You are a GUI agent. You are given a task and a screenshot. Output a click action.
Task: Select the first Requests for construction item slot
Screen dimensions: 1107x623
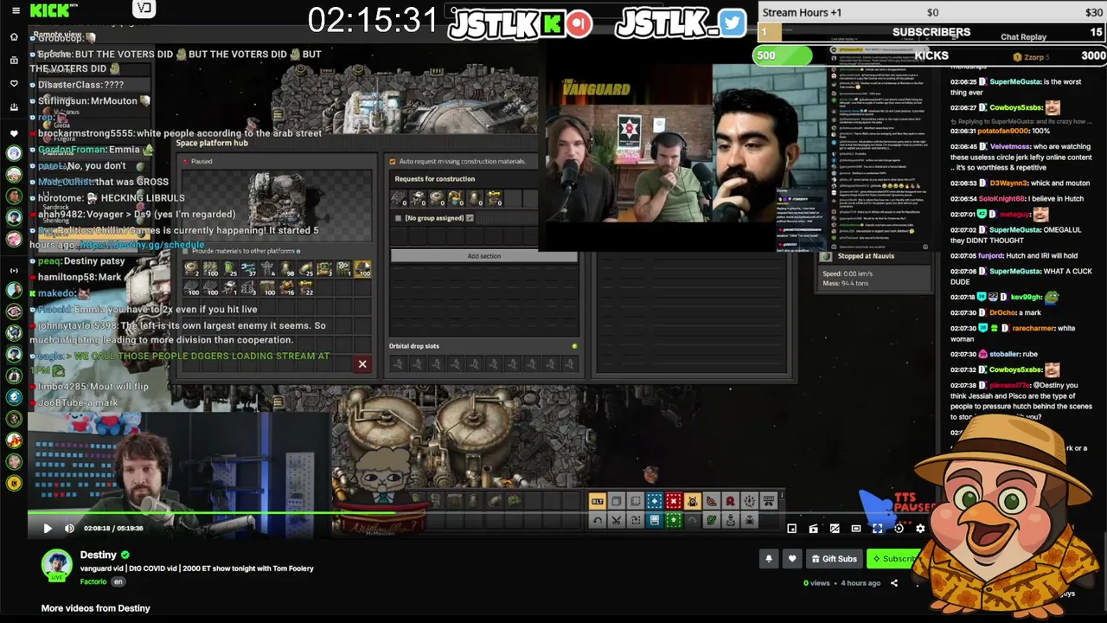400,199
